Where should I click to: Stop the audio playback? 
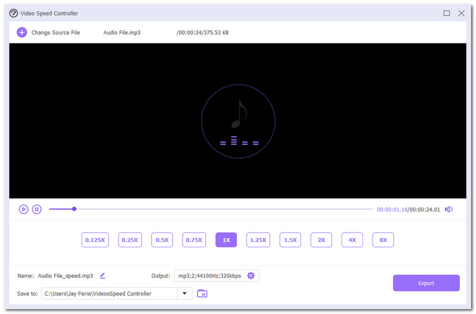coord(37,209)
